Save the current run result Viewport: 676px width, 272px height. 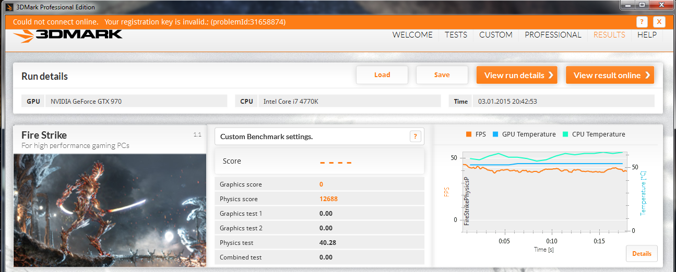tap(442, 75)
